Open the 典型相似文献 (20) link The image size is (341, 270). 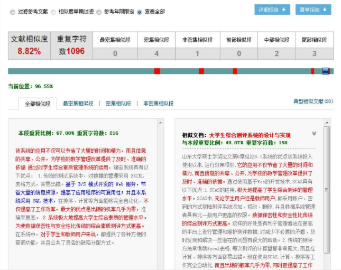pyautogui.click(x=314, y=101)
